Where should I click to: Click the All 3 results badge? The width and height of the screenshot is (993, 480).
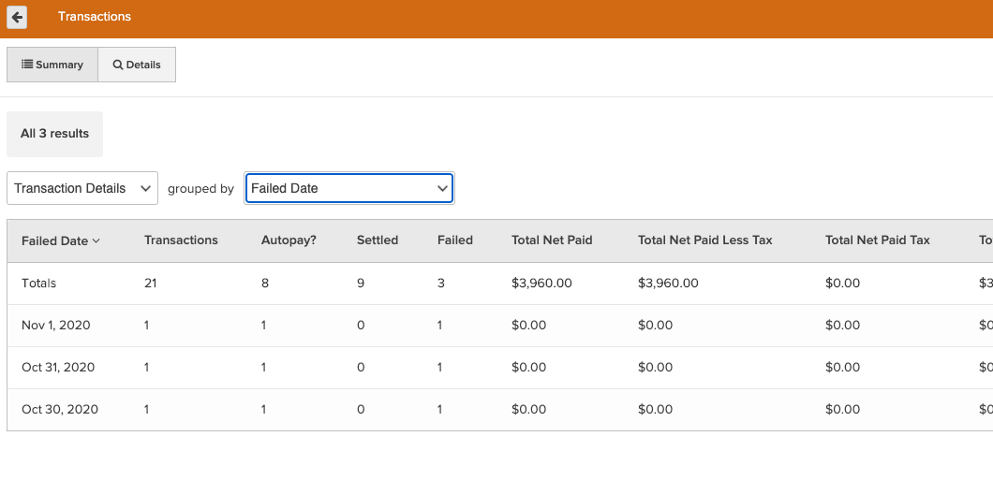click(54, 134)
